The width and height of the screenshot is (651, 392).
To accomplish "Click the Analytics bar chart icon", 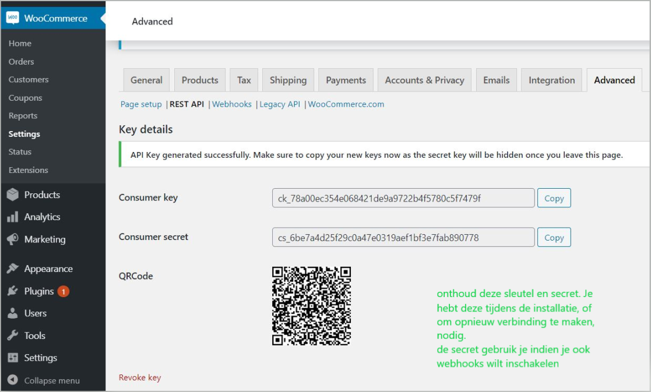I will (13, 217).
